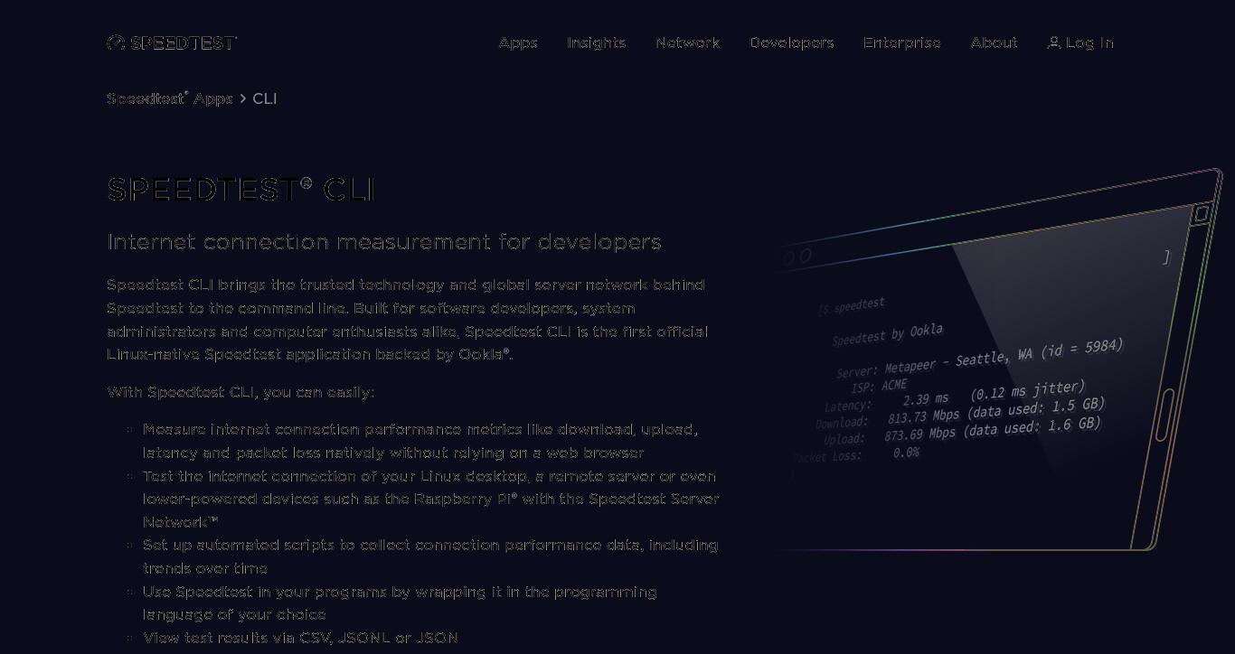
Task: Click the user icon beside Log In
Action: pyautogui.click(x=1053, y=42)
